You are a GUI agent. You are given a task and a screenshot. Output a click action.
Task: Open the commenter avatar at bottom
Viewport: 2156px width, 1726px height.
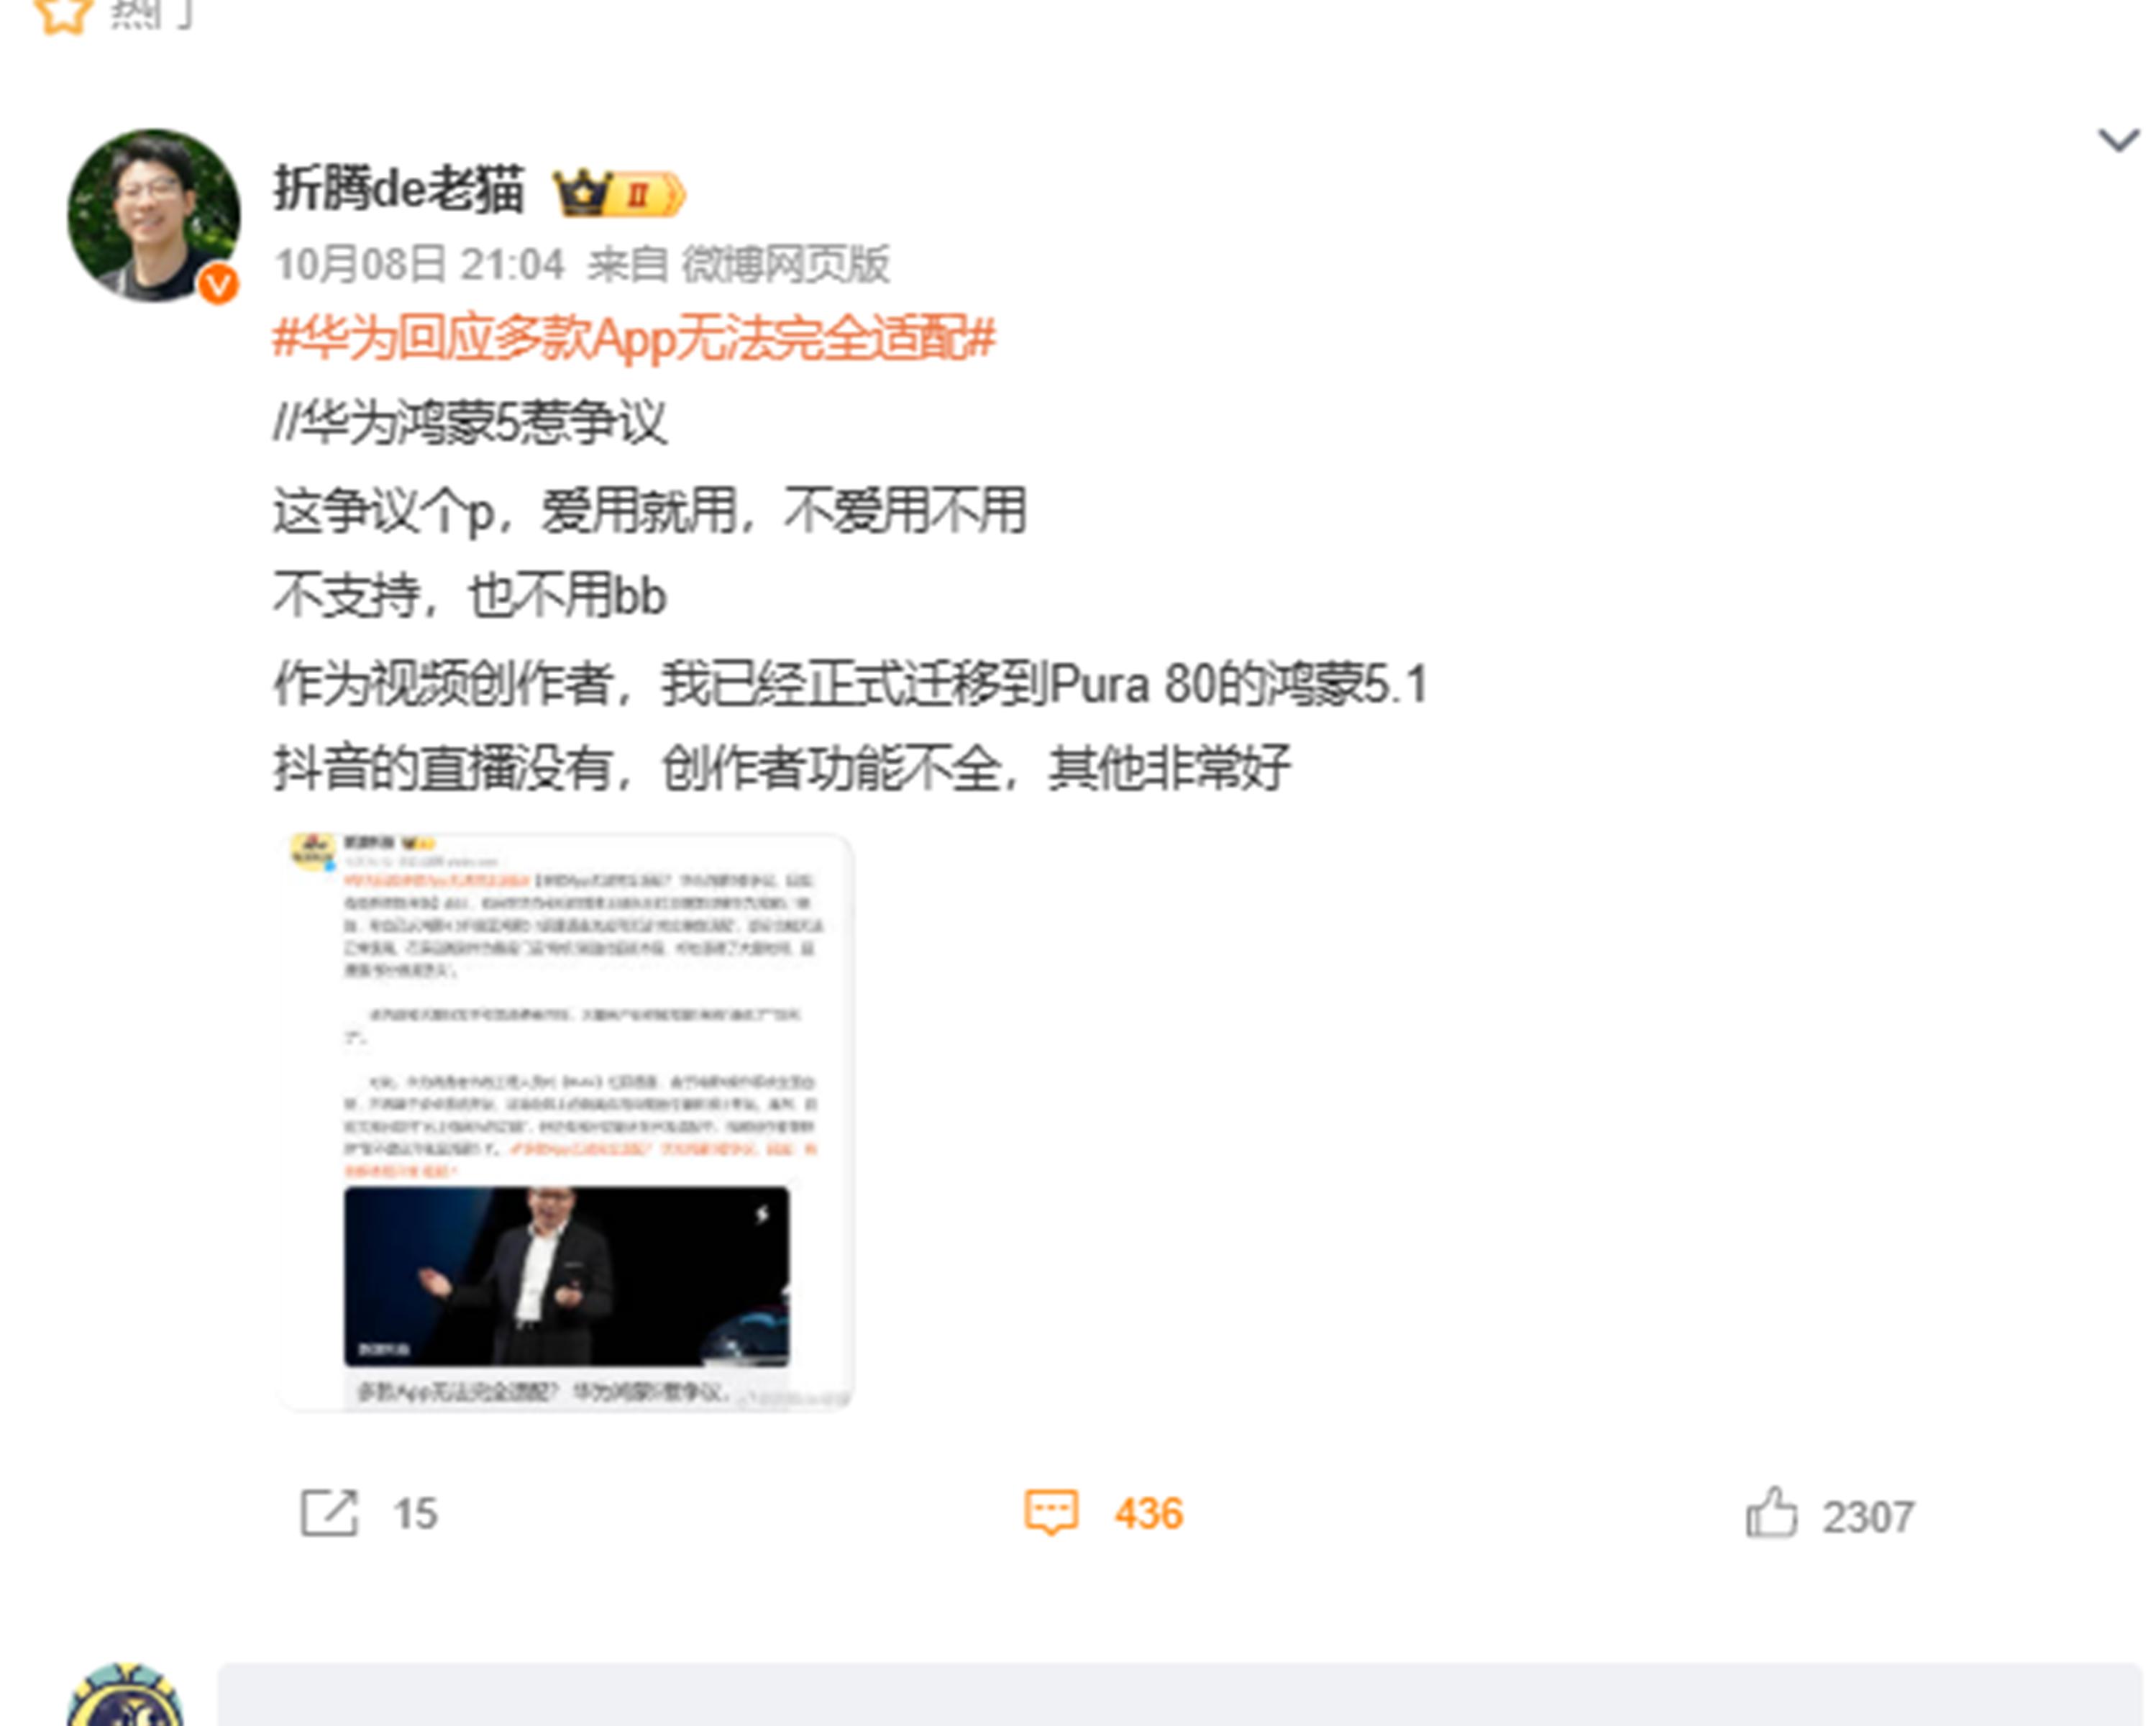126,1695
